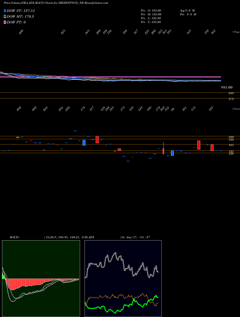Click the 245 value in the Tops row

click(x=87, y=32)
